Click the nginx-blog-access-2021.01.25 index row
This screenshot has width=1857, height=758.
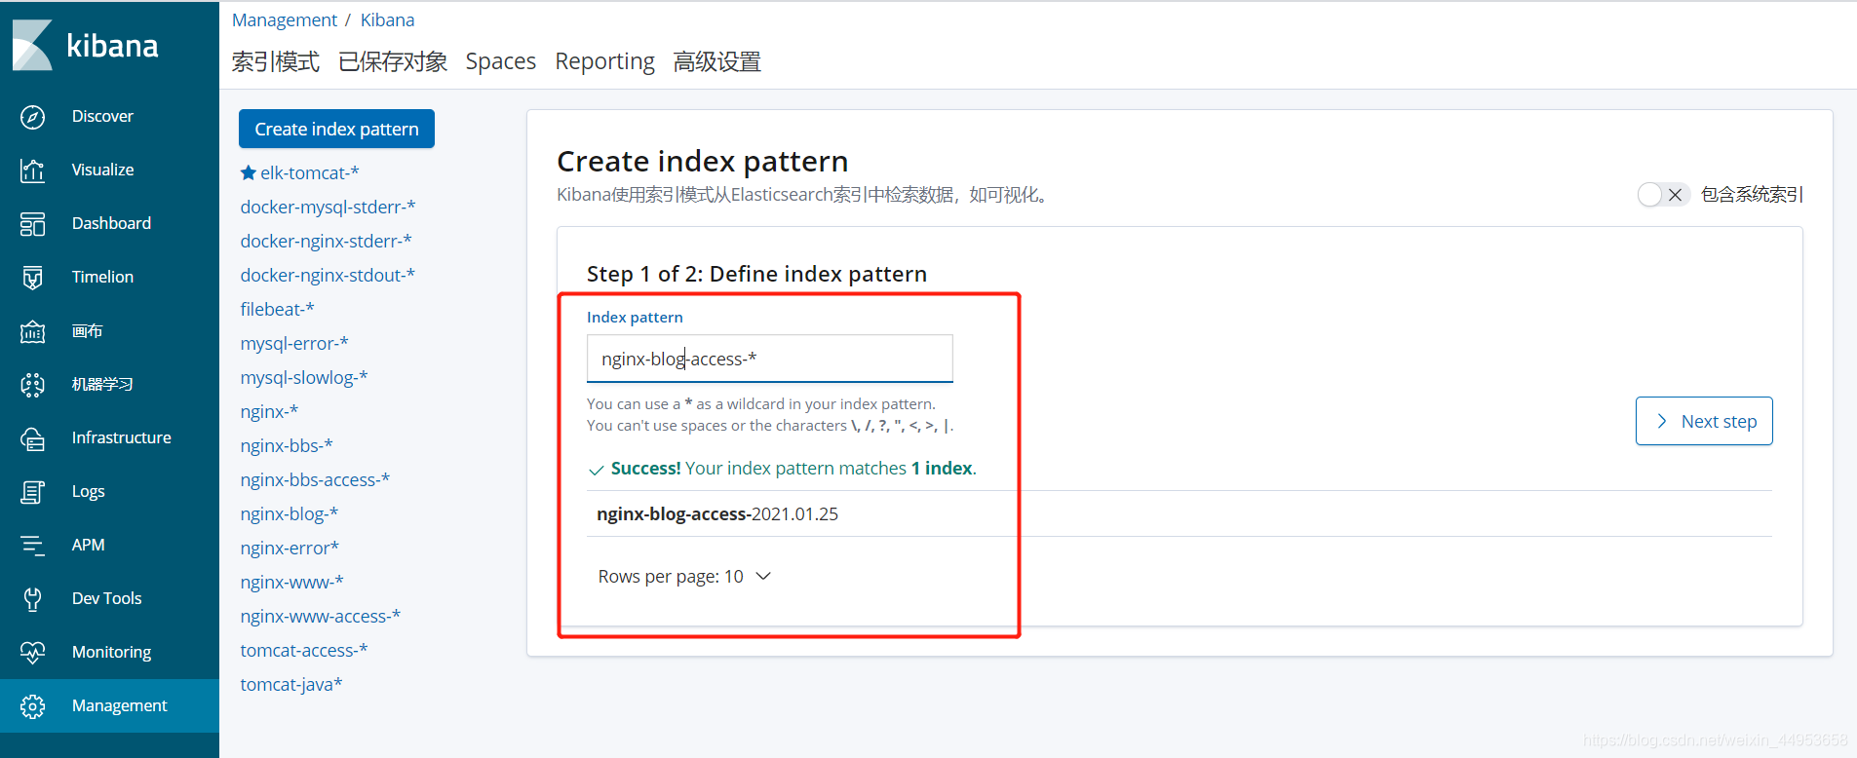[x=1180, y=513]
